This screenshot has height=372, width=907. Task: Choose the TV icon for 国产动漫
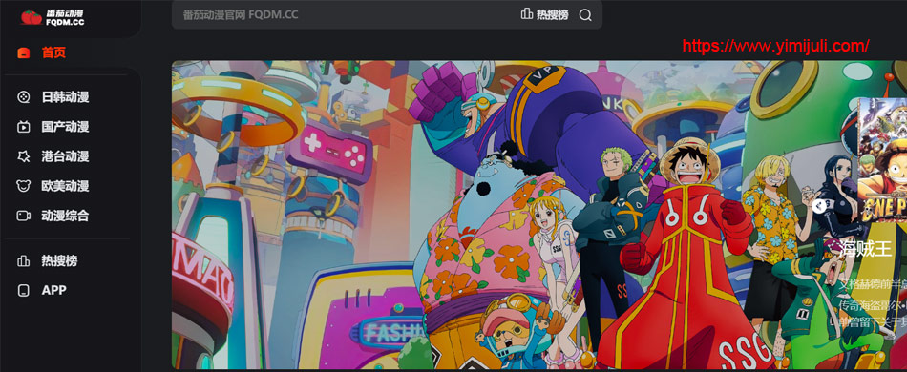[x=24, y=127]
